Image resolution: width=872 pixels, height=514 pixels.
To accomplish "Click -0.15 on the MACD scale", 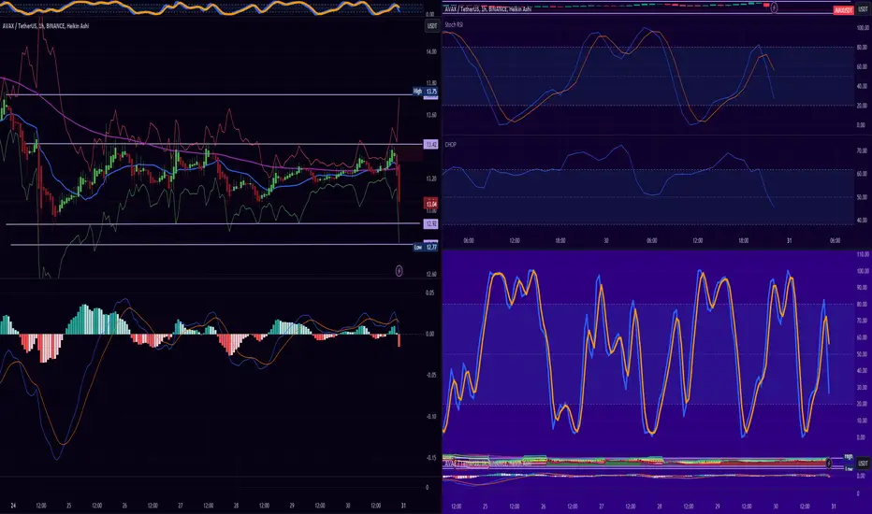I will [431, 458].
